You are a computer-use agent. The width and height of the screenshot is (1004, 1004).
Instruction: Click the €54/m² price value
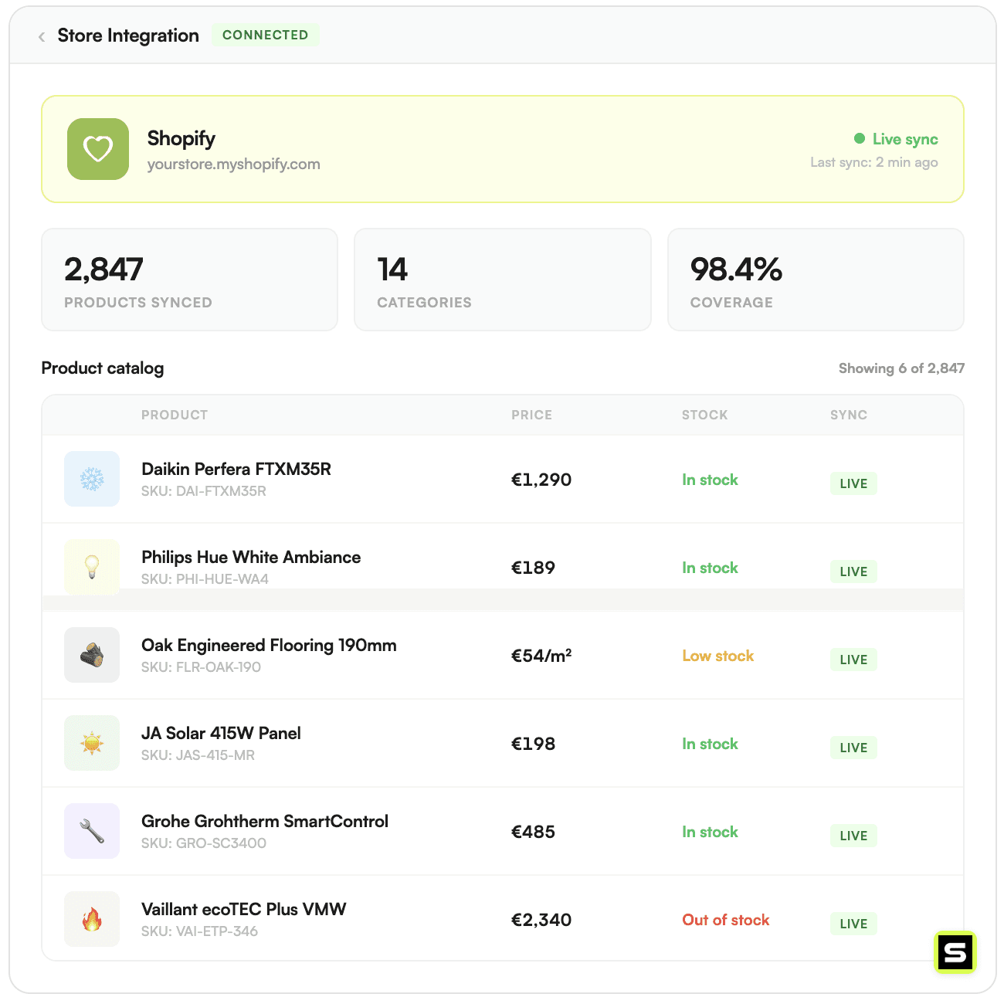(541, 656)
